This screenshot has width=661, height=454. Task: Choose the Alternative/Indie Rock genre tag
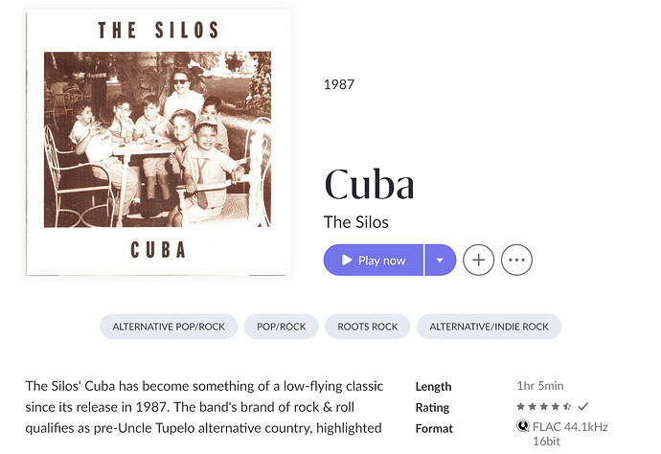(x=489, y=327)
